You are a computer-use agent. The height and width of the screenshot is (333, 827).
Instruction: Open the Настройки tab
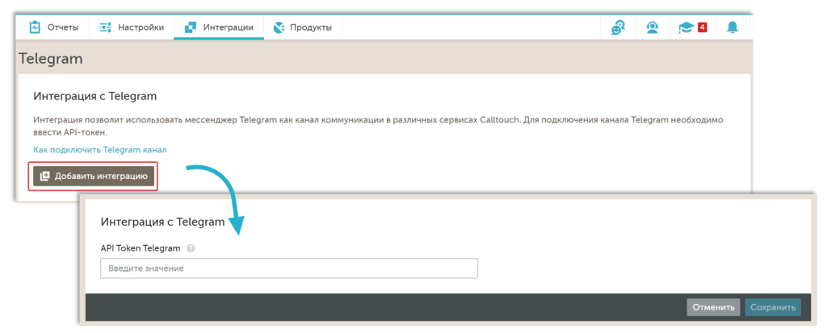coord(132,27)
